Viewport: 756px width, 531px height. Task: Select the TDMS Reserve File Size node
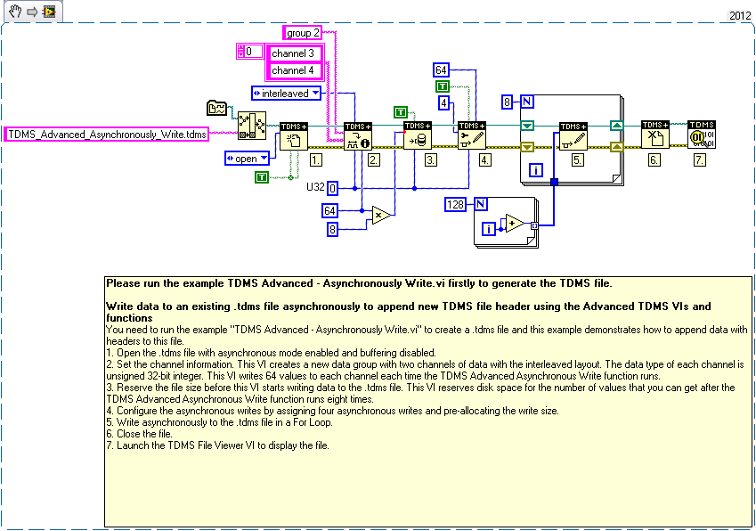point(417,135)
